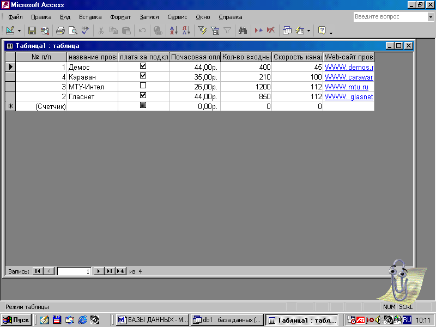
Task: Open the WWW.carawan link
Action: pos(349,77)
